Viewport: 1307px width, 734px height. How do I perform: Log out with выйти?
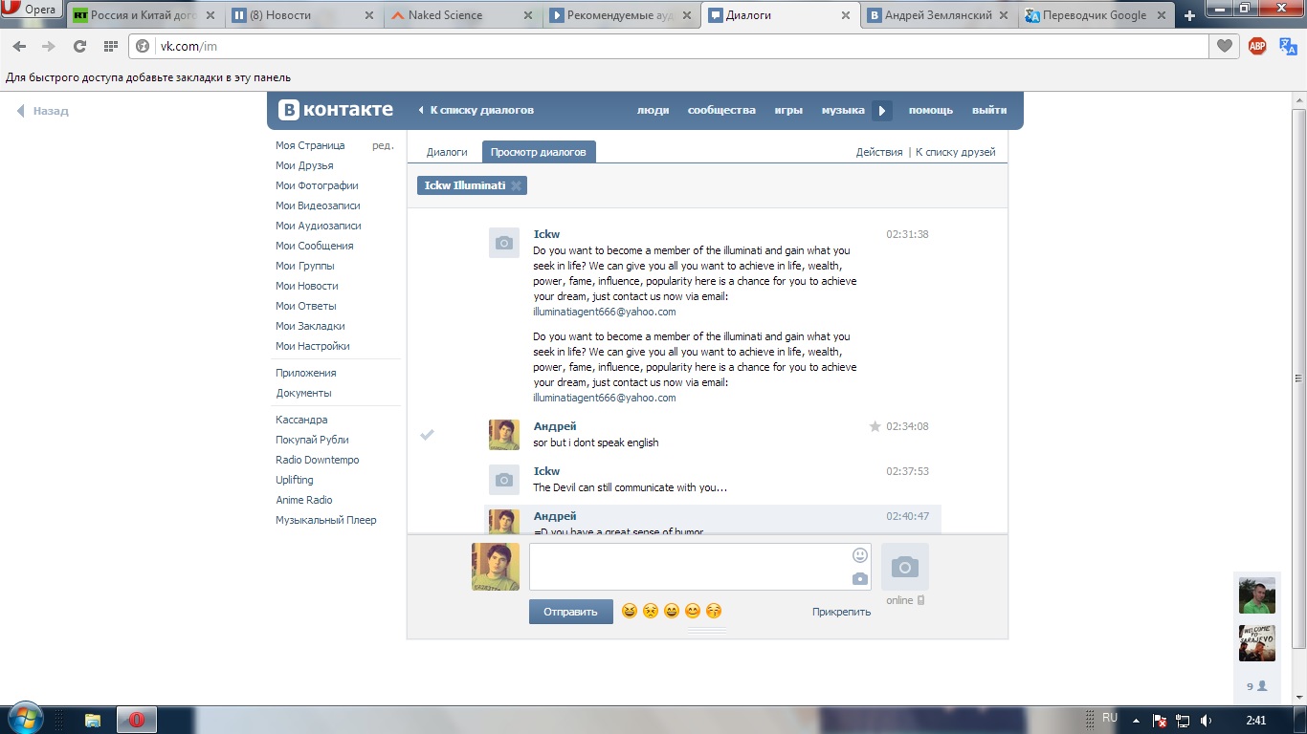click(x=989, y=110)
